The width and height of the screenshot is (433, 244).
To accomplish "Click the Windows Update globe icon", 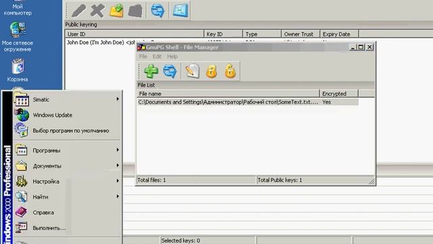I will click(22, 115).
